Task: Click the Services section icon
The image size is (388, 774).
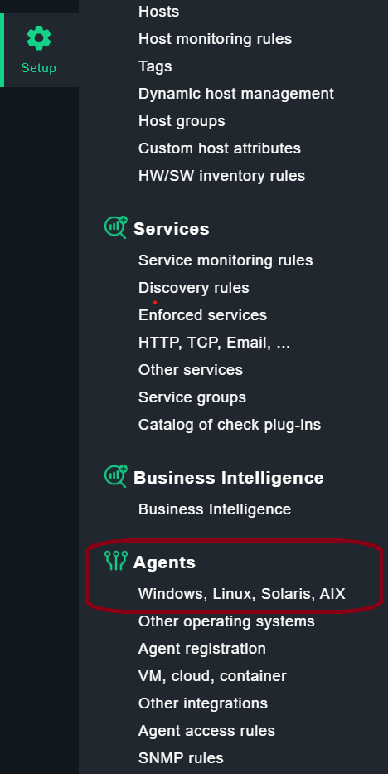Action: 116,227
